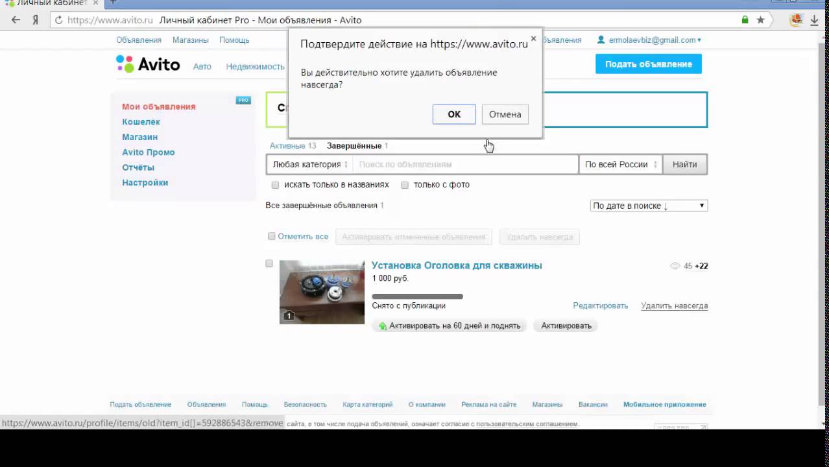Image resolution: width=829 pixels, height=467 pixels.
Task: Click the green lock security icon
Action: (x=745, y=20)
